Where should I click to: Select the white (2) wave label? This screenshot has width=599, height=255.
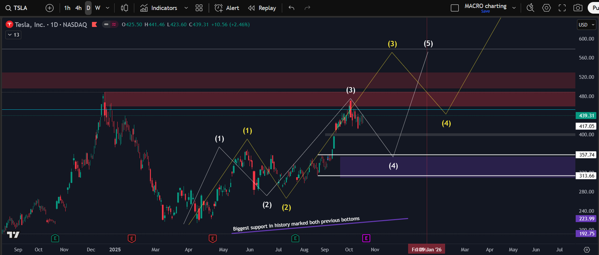(267, 205)
